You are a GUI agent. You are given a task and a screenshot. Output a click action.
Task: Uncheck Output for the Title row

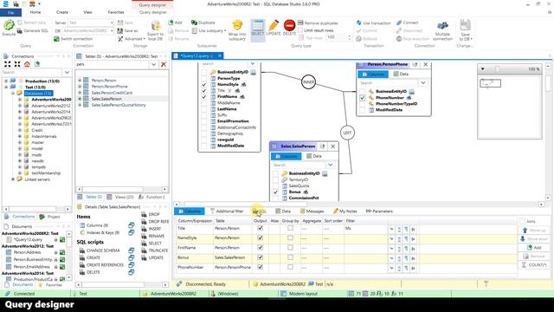(260, 228)
